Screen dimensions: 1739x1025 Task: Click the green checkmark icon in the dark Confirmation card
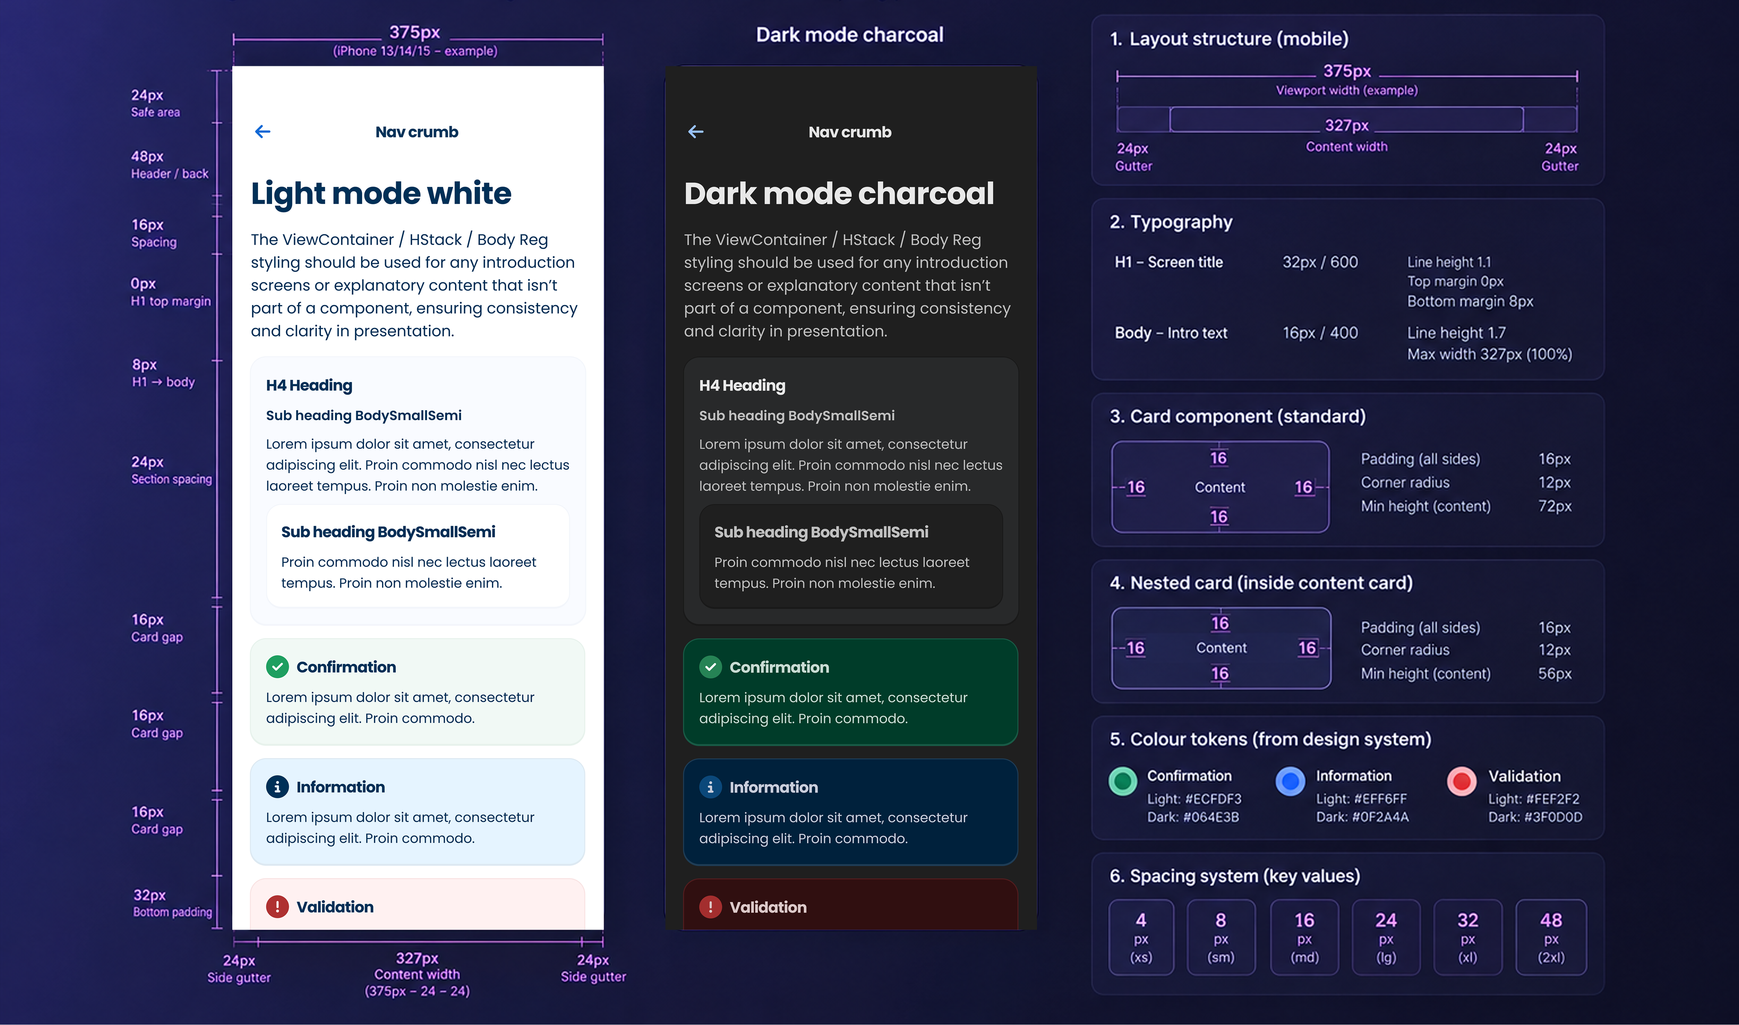(x=710, y=667)
